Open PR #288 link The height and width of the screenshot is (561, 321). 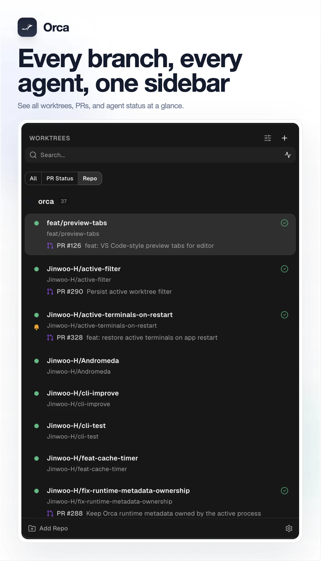coord(70,513)
